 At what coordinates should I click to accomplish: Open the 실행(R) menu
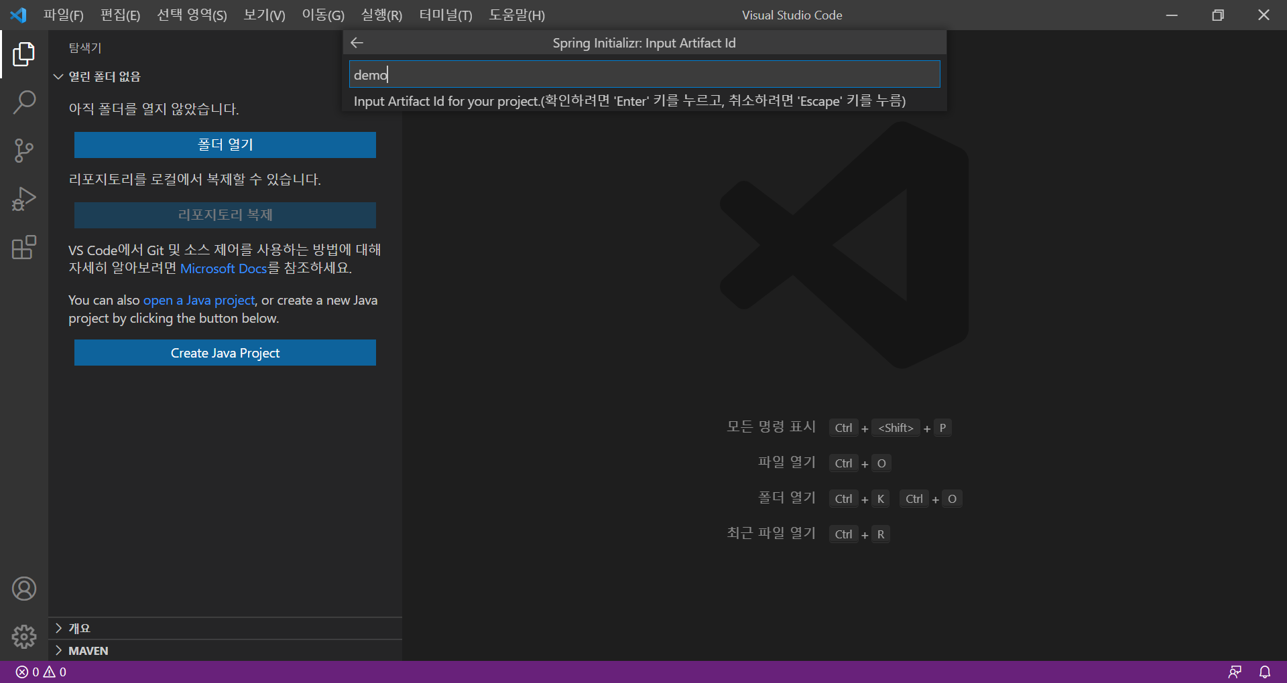tap(381, 15)
